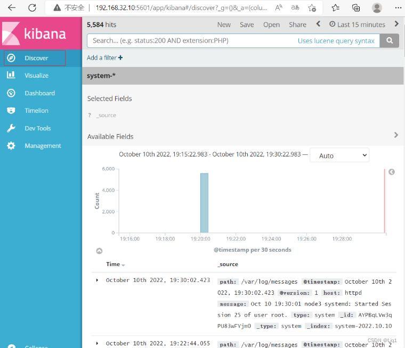Open read aloud icon in address bar
Screen dimensions: 405x348
278,8
